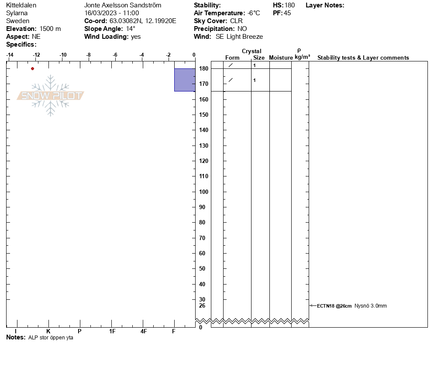Click crystal size "1" in the top layer
The image size is (434, 366).
pyautogui.click(x=255, y=65)
